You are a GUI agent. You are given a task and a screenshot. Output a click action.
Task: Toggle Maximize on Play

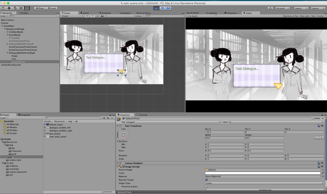(x=290, y=16)
